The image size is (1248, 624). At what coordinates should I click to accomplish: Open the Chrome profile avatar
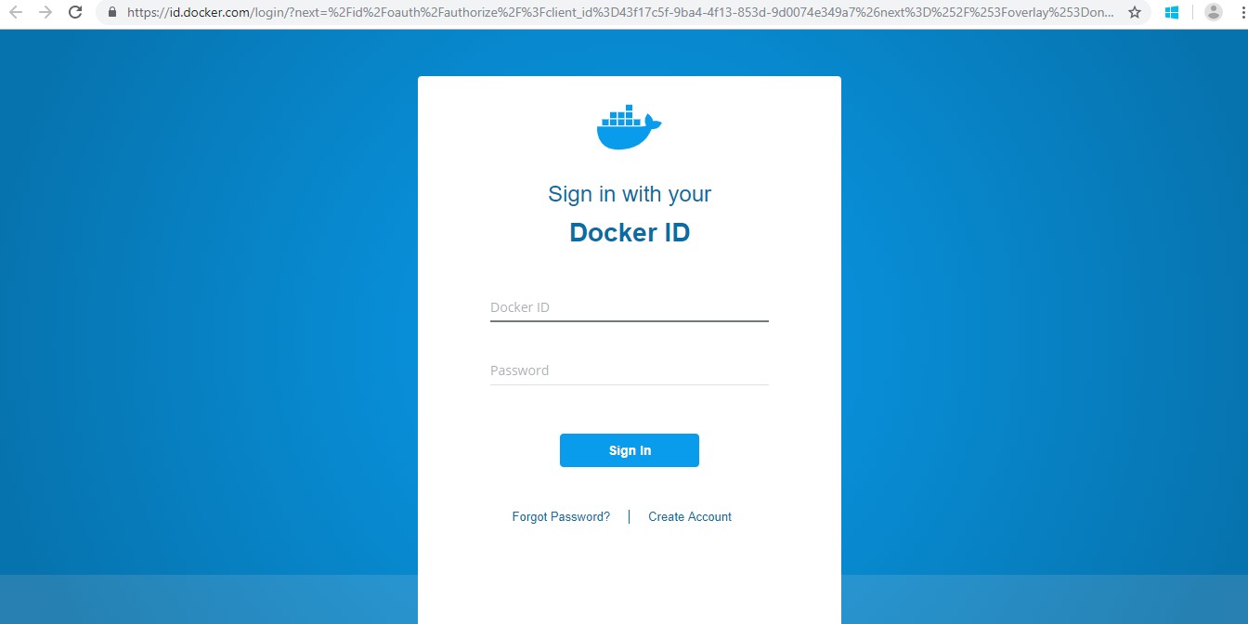tap(1213, 12)
